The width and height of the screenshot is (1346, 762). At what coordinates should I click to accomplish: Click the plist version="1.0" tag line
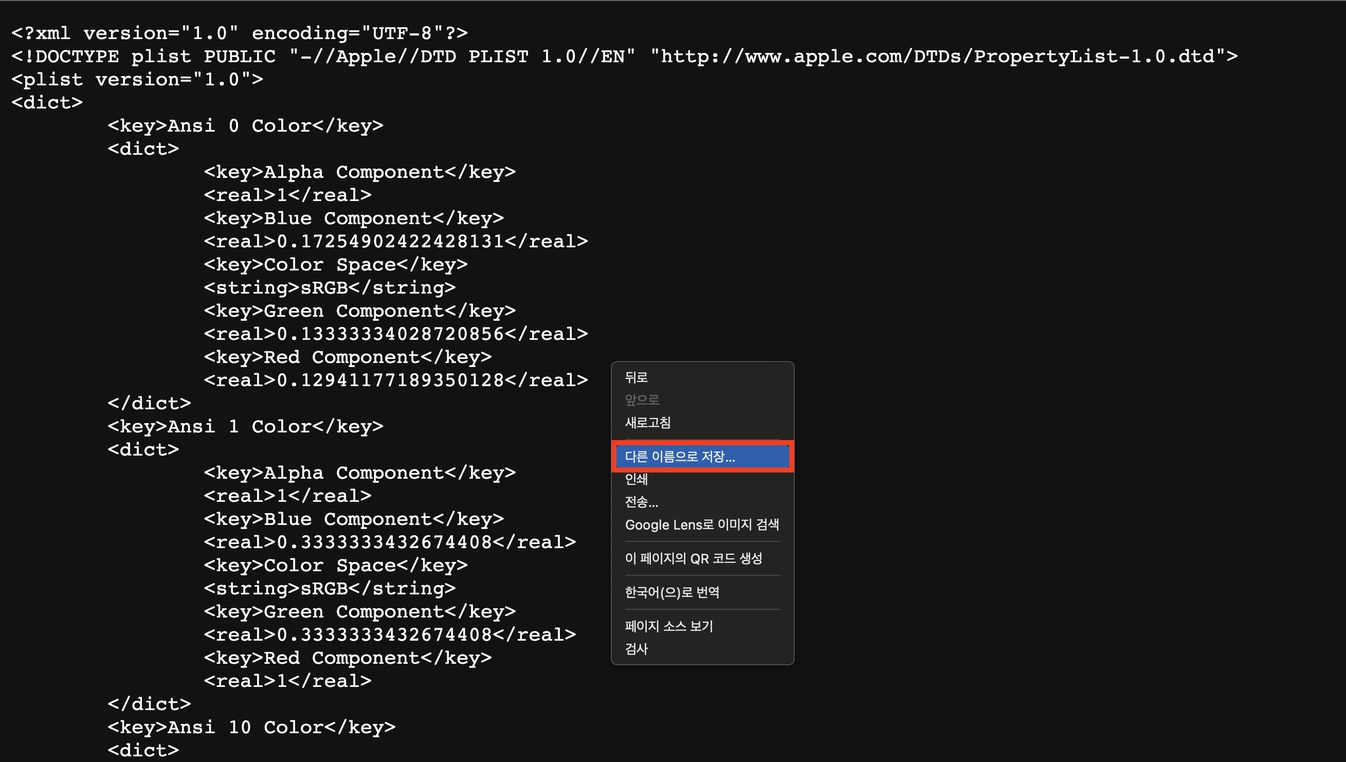[137, 79]
